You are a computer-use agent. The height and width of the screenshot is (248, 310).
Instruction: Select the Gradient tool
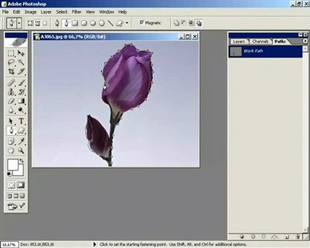point(21,101)
